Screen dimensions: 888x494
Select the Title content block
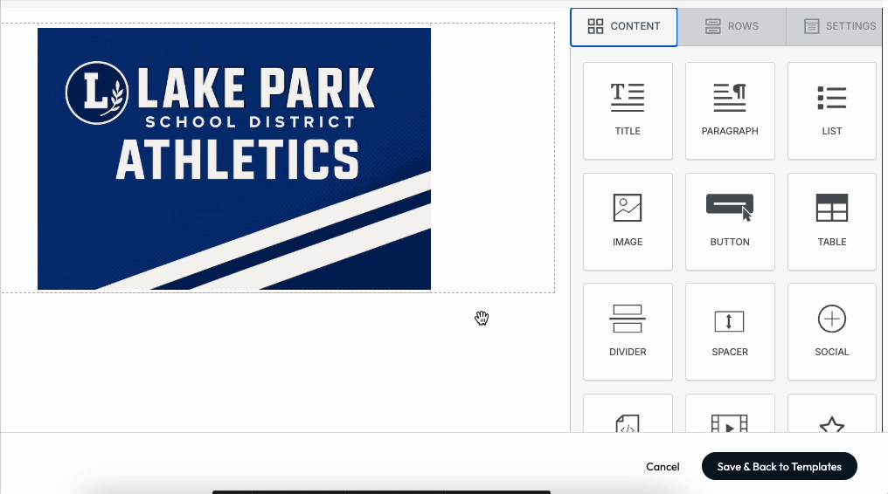click(628, 110)
